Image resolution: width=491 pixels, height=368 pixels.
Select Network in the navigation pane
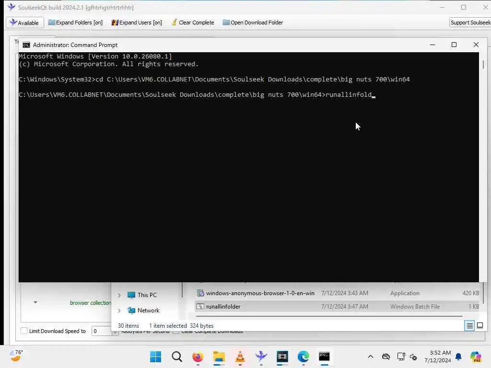click(143, 310)
